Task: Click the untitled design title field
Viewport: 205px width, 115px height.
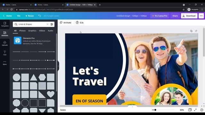Action: (132, 16)
